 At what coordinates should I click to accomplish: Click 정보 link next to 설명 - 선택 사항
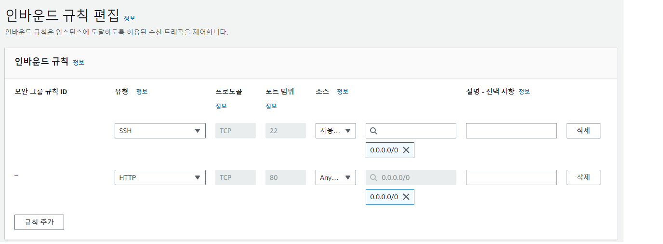[x=524, y=92]
